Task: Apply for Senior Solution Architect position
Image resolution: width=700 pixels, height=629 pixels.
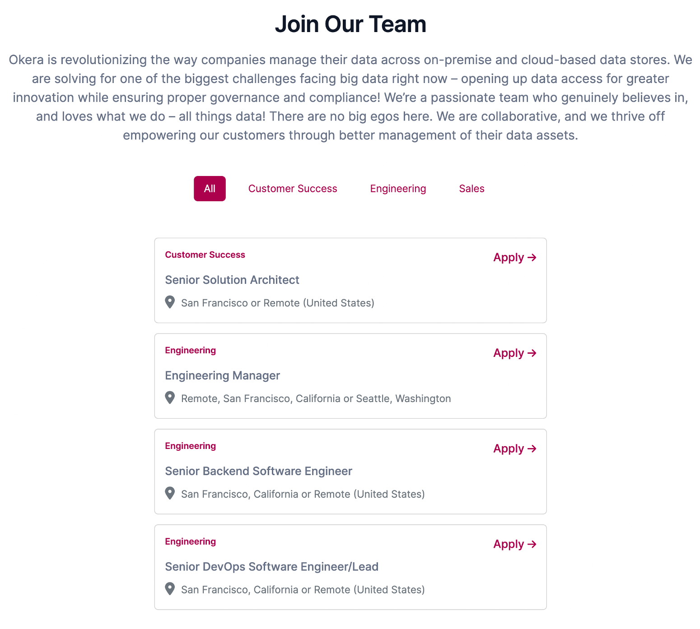Action: coord(515,258)
